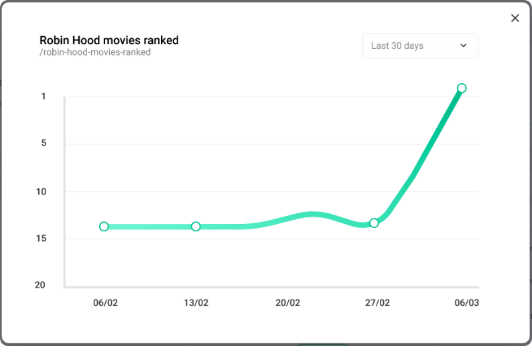Click the 06/02 x-axis date label
The image size is (532, 346).
[105, 303]
